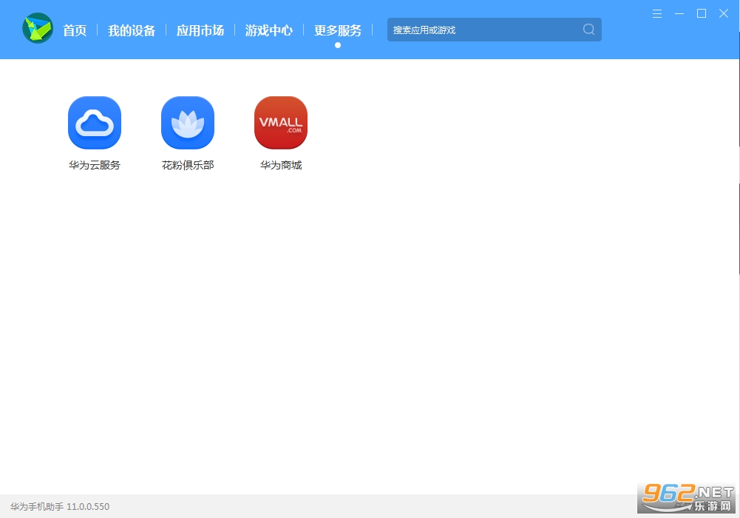
Task: Click the magnifier search icon
Action: click(x=588, y=30)
